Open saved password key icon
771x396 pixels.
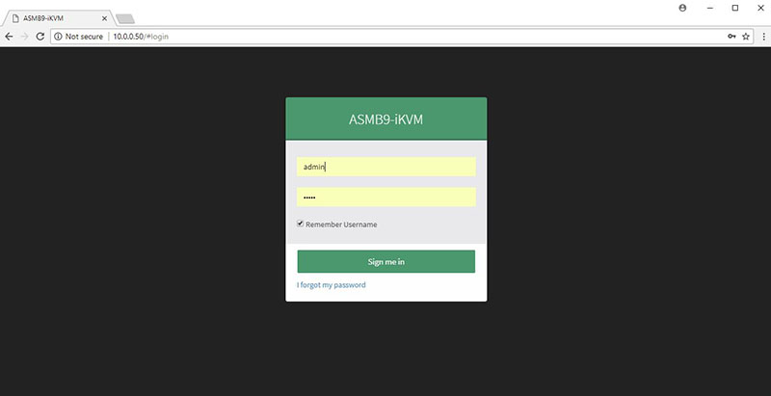coord(731,37)
